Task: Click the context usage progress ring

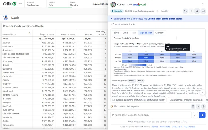Action: pyautogui.click(x=112, y=106)
